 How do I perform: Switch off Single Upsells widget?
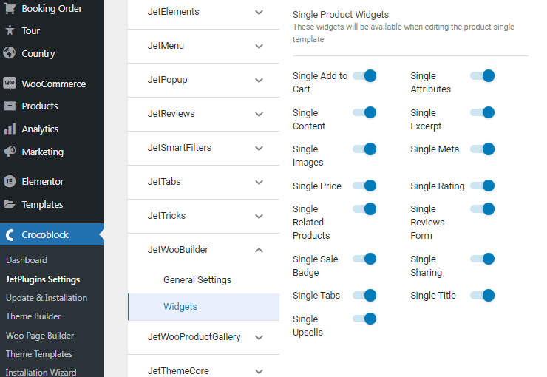pos(364,319)
